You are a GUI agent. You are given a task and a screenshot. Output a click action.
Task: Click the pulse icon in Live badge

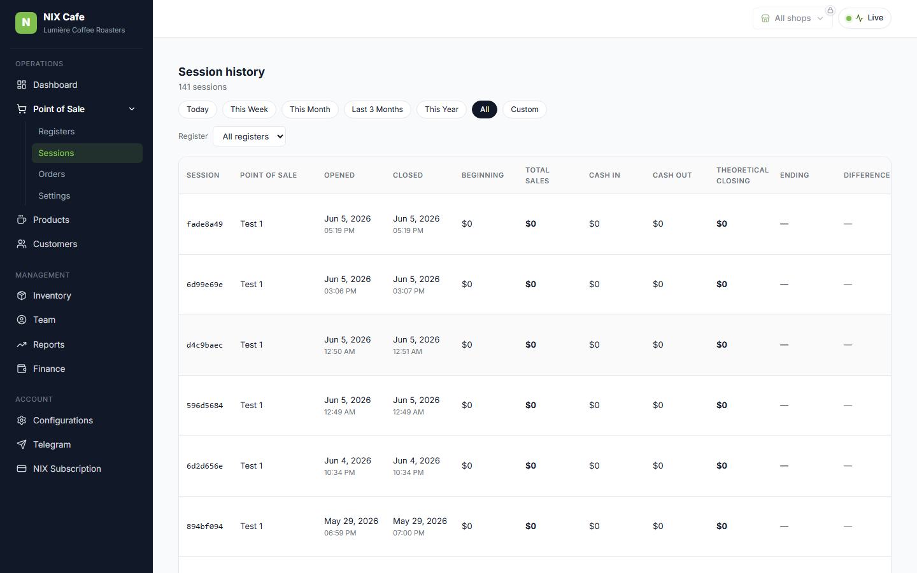pos(860,18)
